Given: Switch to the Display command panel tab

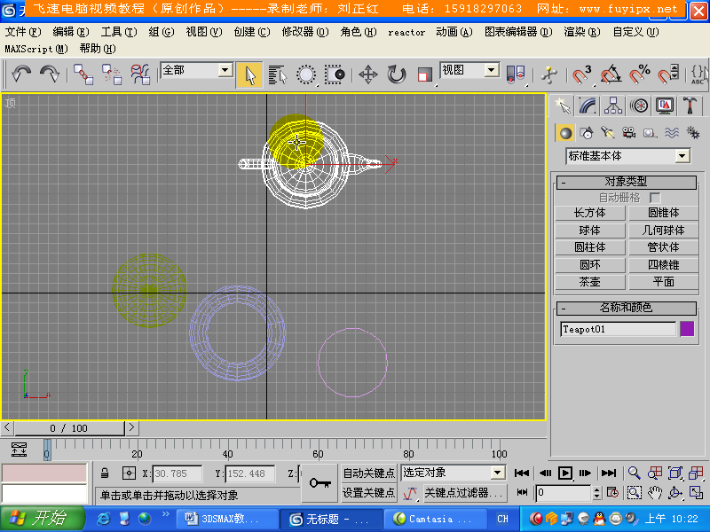Looking at the screenshot, I should pyautogui.click(x=665, y=106).
